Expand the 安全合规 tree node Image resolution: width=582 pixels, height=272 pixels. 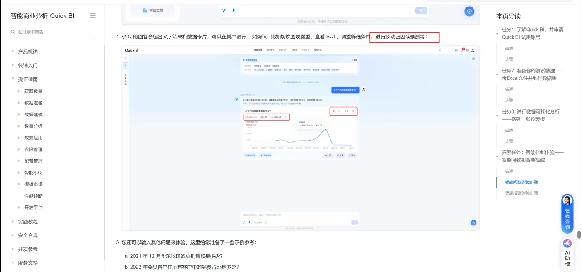click(x=12, y=235)
